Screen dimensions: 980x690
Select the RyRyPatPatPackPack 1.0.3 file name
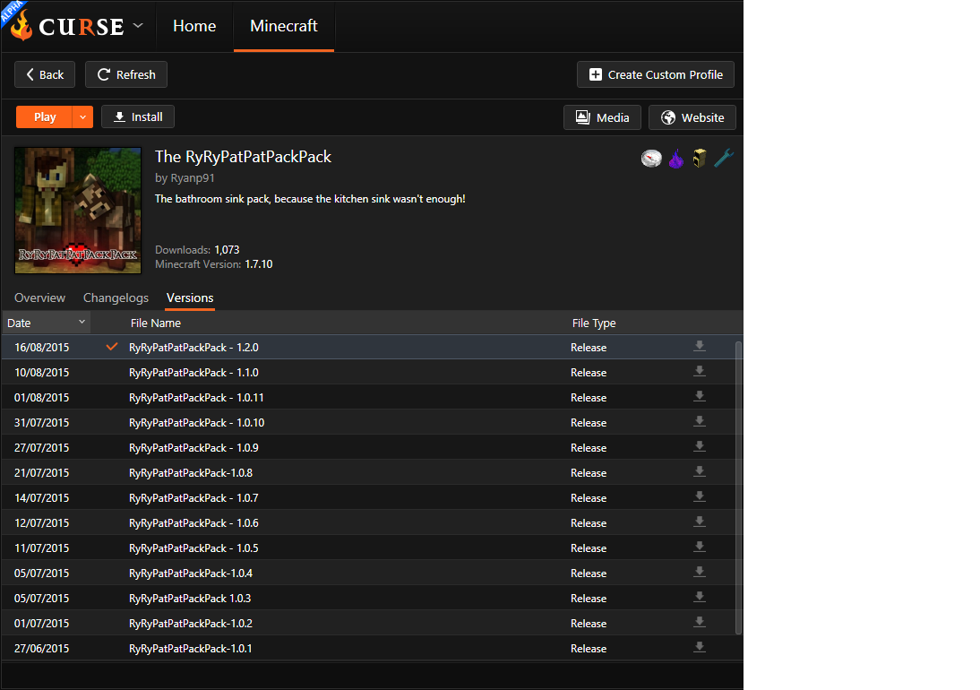(x=190, y=598)
